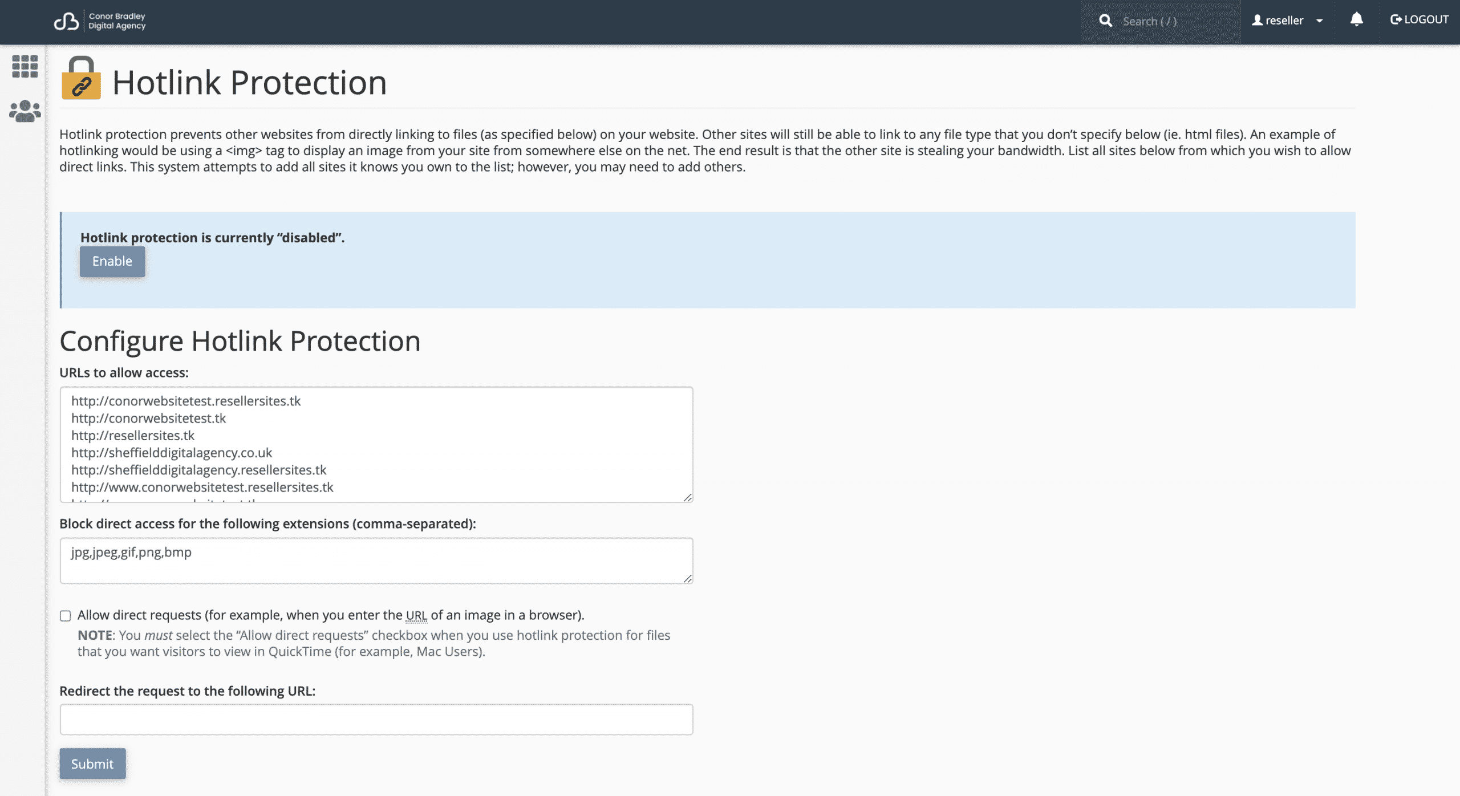The width and height of the screenshot is (1460, 796).
Task: Click the extensions textarea resize handle
Action: pyautogui.click(x=688, y=579)
